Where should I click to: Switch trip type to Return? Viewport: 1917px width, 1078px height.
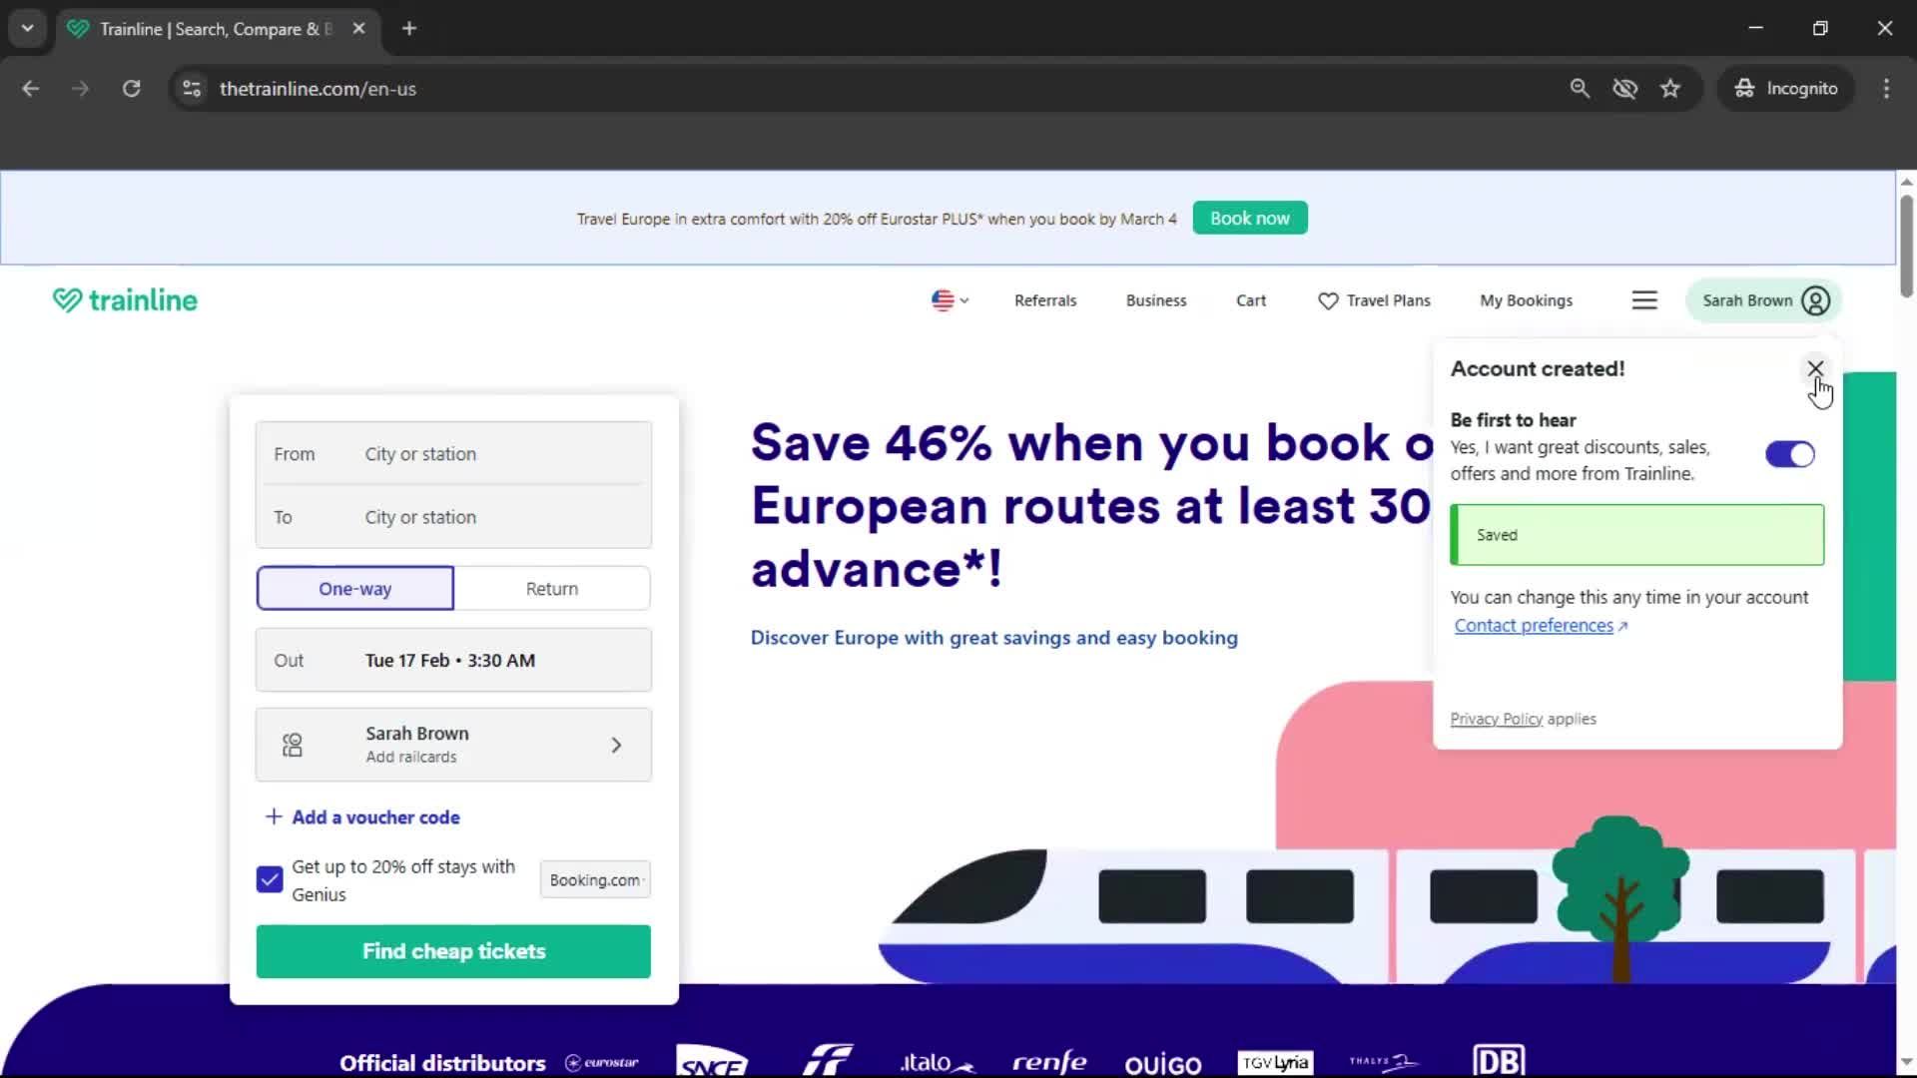click(x=552, y=588)
